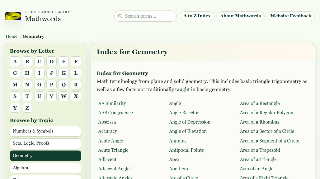The height and width of the screenshot is (179, 320).
Task: Open the Area of a Trapezoid entry
Action: click(260, 150)
